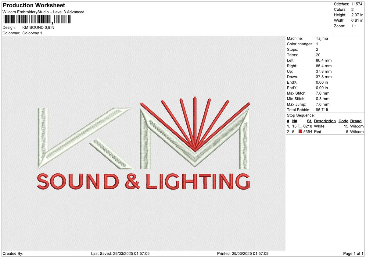Screen dimensions: 366x258
Task: Click the 'EndY:' label
Action: pyautogui.click(x=292, y=88)
